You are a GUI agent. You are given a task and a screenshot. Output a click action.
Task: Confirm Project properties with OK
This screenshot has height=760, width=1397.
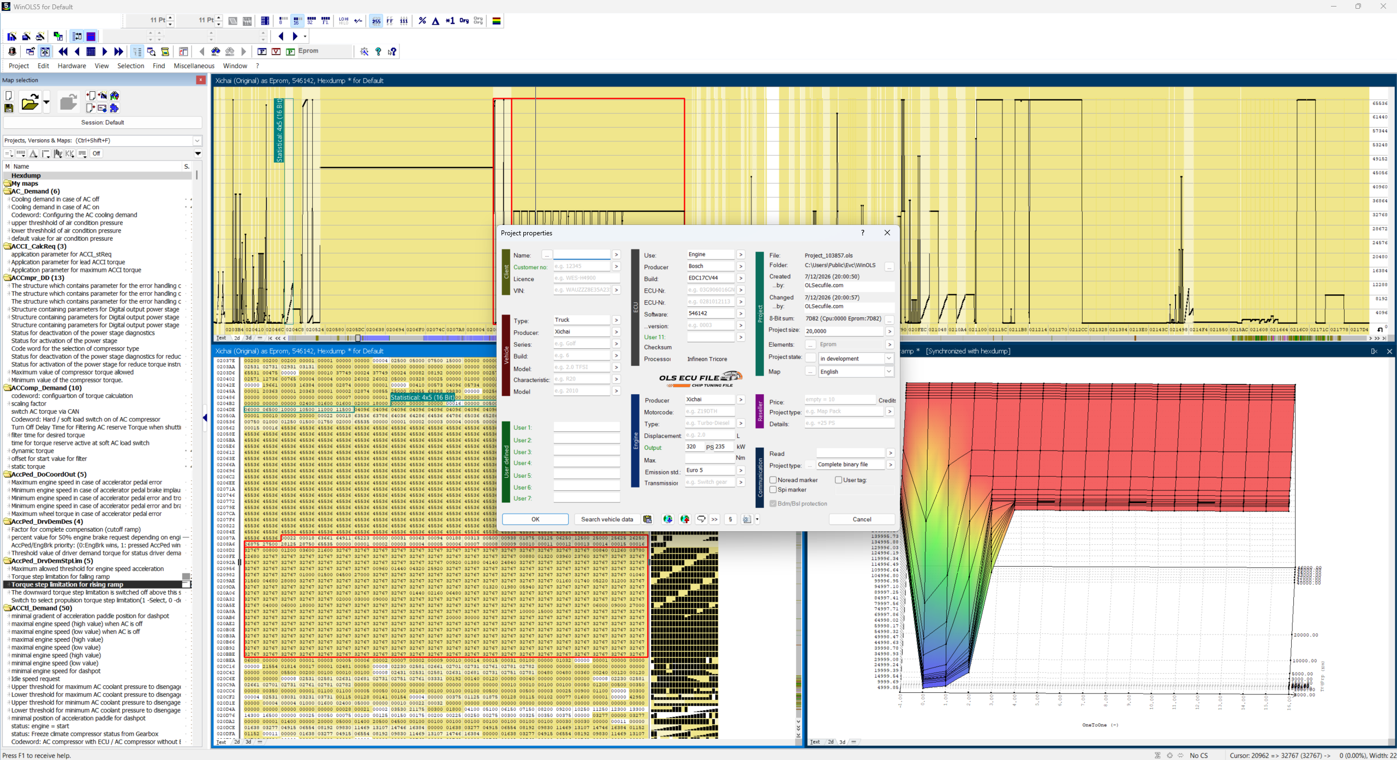(x=535, y=519)
